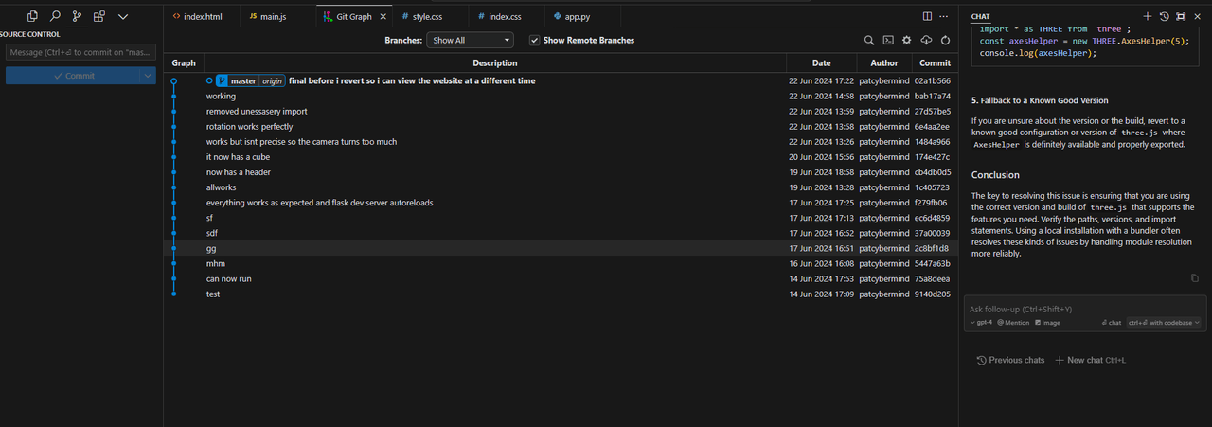Click the Commit button
The width and height of the screenshot is (1212, 427).
click(73, 76)
